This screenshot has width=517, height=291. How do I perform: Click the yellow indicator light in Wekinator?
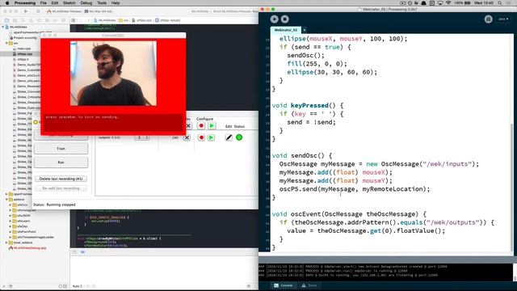[x=36, y=122]
